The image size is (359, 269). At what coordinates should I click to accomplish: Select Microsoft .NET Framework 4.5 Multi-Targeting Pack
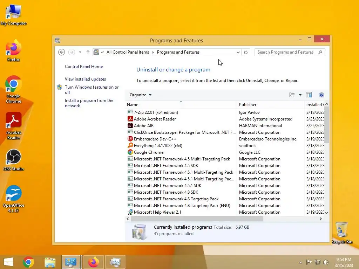tap(181, 159)
